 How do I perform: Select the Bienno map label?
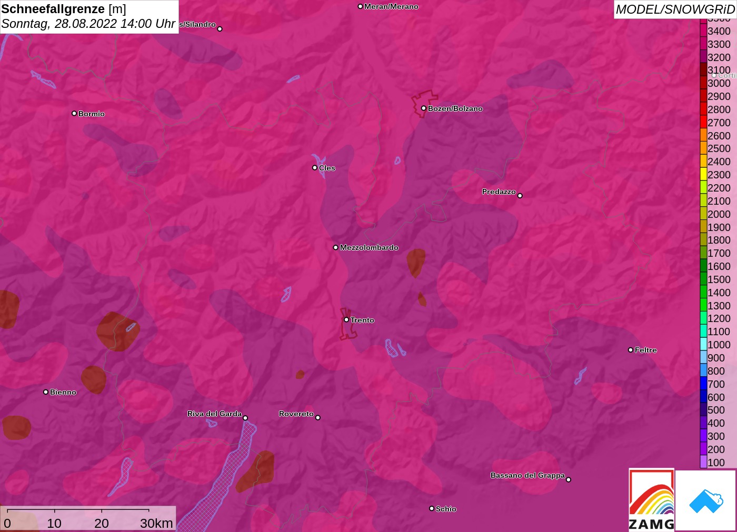click(x=63, y=392)
